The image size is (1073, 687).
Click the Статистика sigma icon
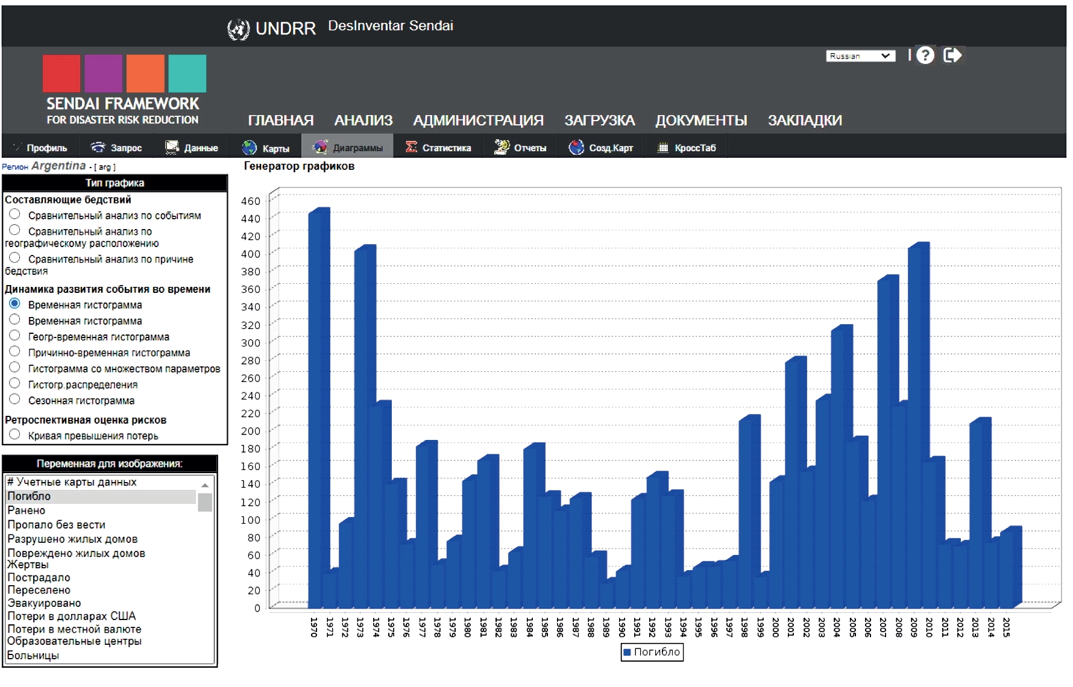[411, 147]
